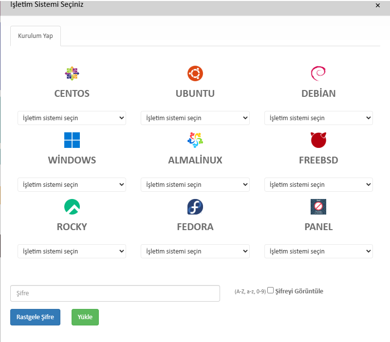This screenshot has height=342, width=390.
Task: Click the Rocky Linux logo icon
Action: [72, 207]
